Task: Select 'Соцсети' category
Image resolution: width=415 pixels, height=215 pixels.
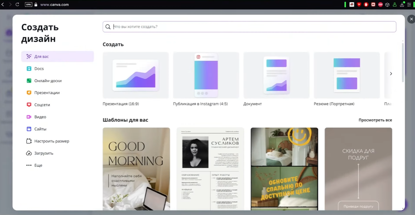Action: 58,105
